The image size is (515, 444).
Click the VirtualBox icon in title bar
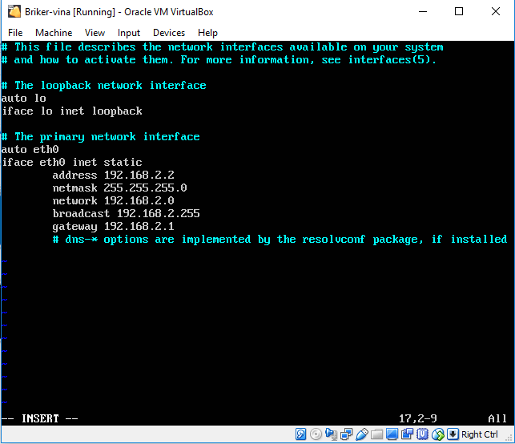pos(12,11)
